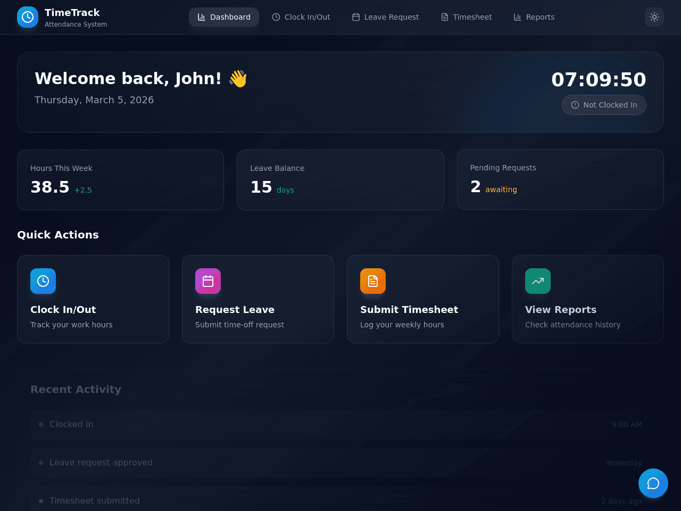Image resolution: width=681 pixels, height=511 pixels.
Task: Click the blue clock icon on the Clock In/Out card
Action: click(x=43, y=281)
